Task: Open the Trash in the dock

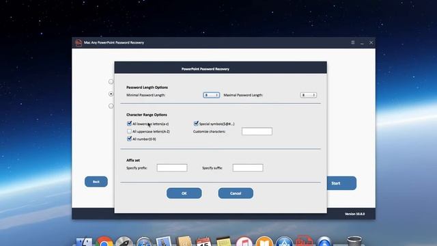Action: tap(354, 241)
